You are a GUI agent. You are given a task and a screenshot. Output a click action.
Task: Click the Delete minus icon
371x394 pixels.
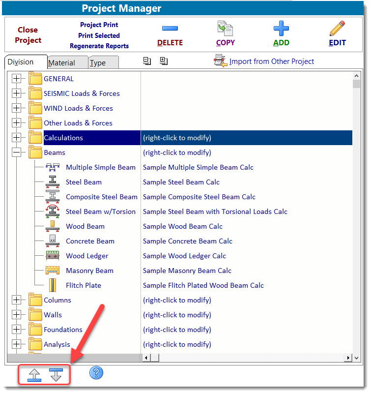click(x=170, y=29)
